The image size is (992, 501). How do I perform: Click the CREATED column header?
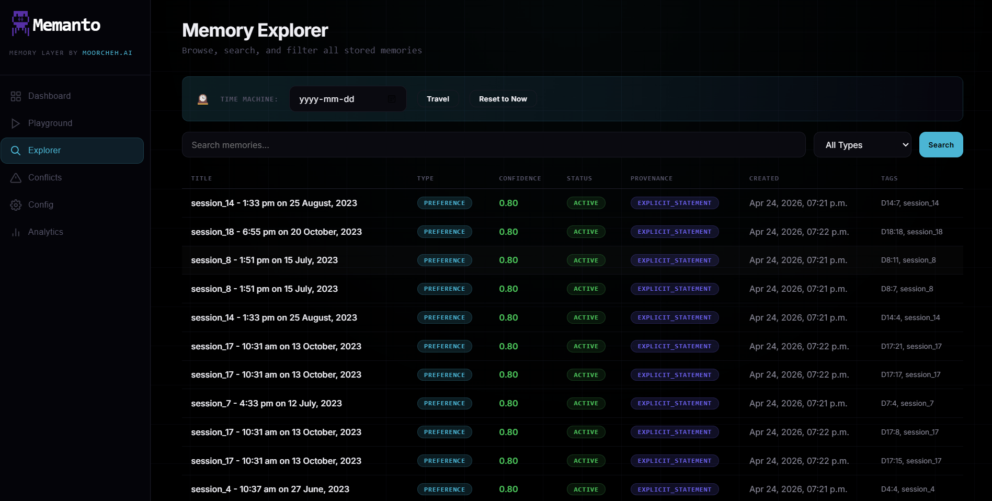pos(764,178)
